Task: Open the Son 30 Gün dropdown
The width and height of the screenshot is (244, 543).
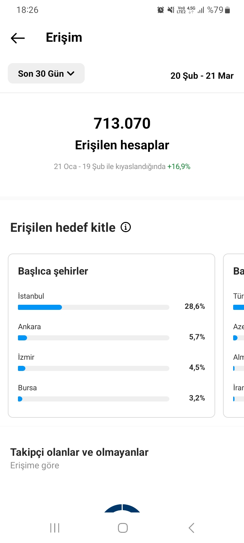Action: pyautogui.click(x=46, y=73)
